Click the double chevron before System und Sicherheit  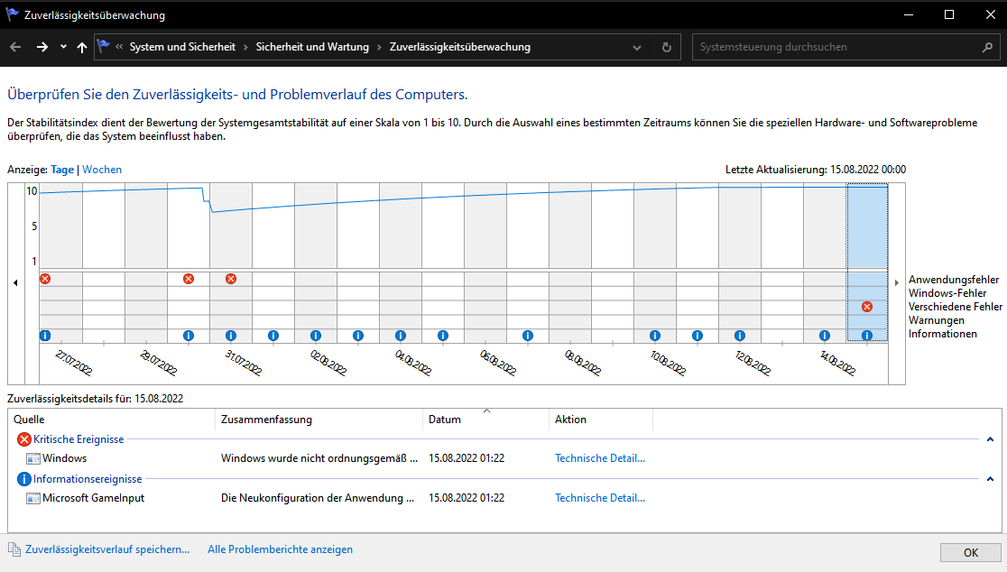[x=119, y=46]
